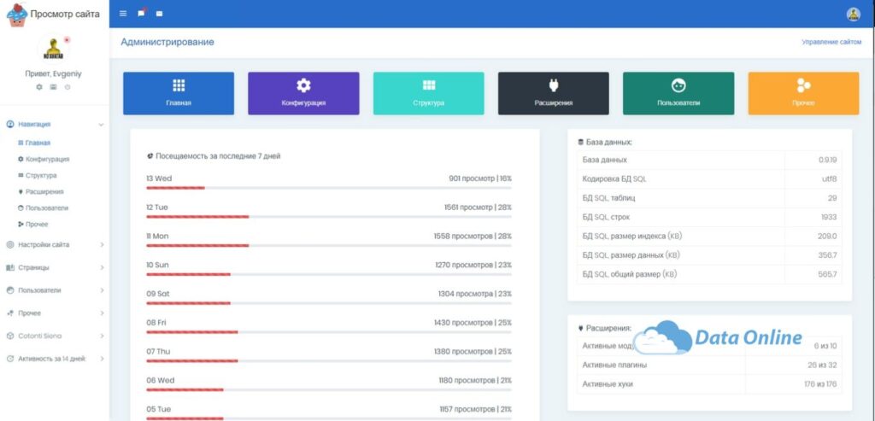Click the cupcake logo beside Просмотр сайта
Image resolution: width=875 pixels, height=421 pixels.
coord(17,15)
